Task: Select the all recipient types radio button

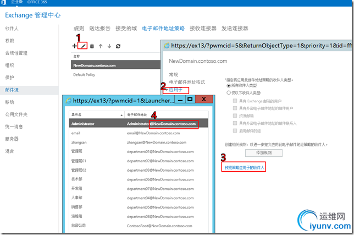Action: (229, 85)
